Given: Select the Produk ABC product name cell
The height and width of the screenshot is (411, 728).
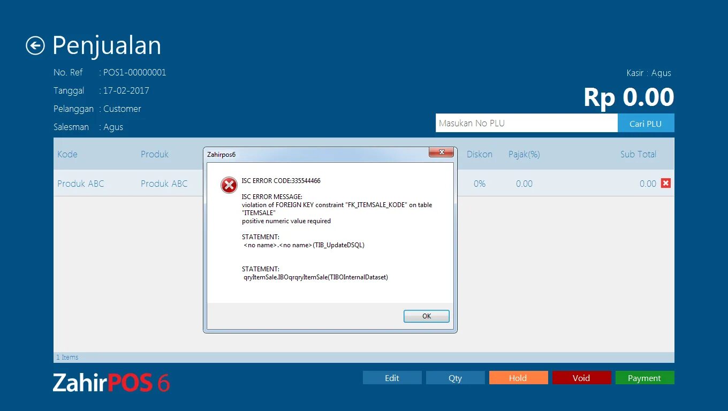Looking at the screenshot, I should [x=164, y=184].
